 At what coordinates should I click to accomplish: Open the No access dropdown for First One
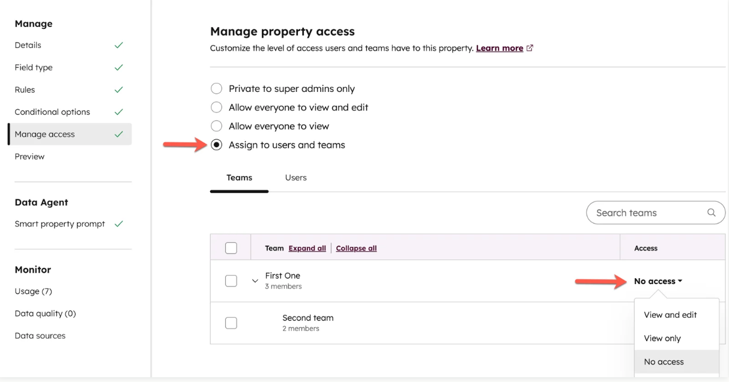click(658, 281)
